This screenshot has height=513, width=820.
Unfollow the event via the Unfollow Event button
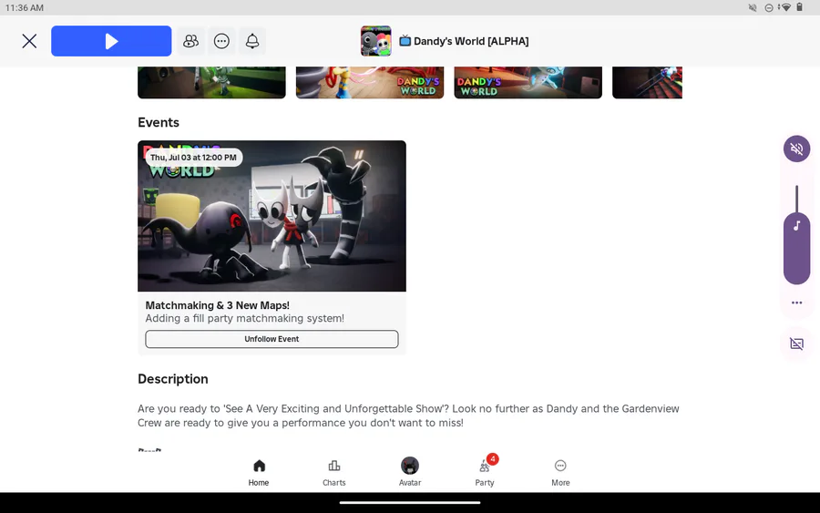coord(272,339)
